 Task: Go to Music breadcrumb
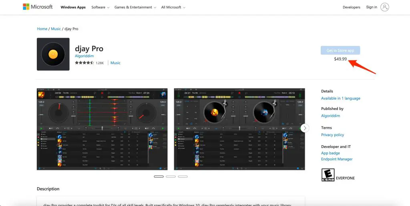(x=56, y=29)
